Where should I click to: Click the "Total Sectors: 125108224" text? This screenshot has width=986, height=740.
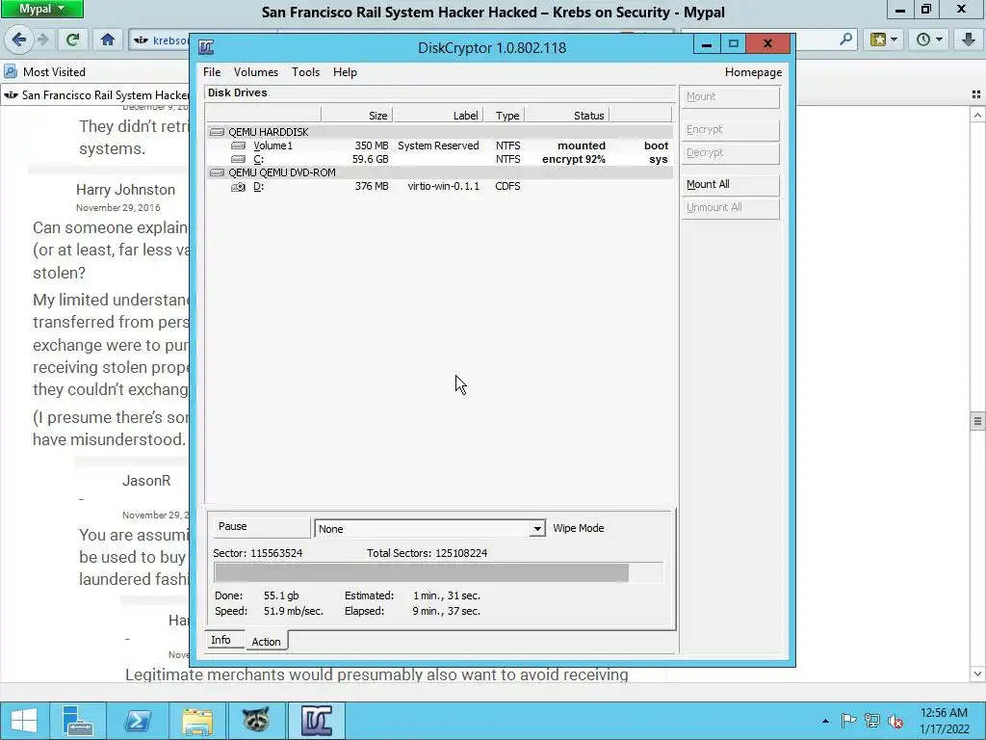[427, 553]
